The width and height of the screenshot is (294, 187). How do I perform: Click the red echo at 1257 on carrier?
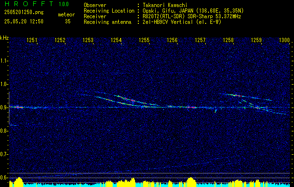(x=192, y=107)
